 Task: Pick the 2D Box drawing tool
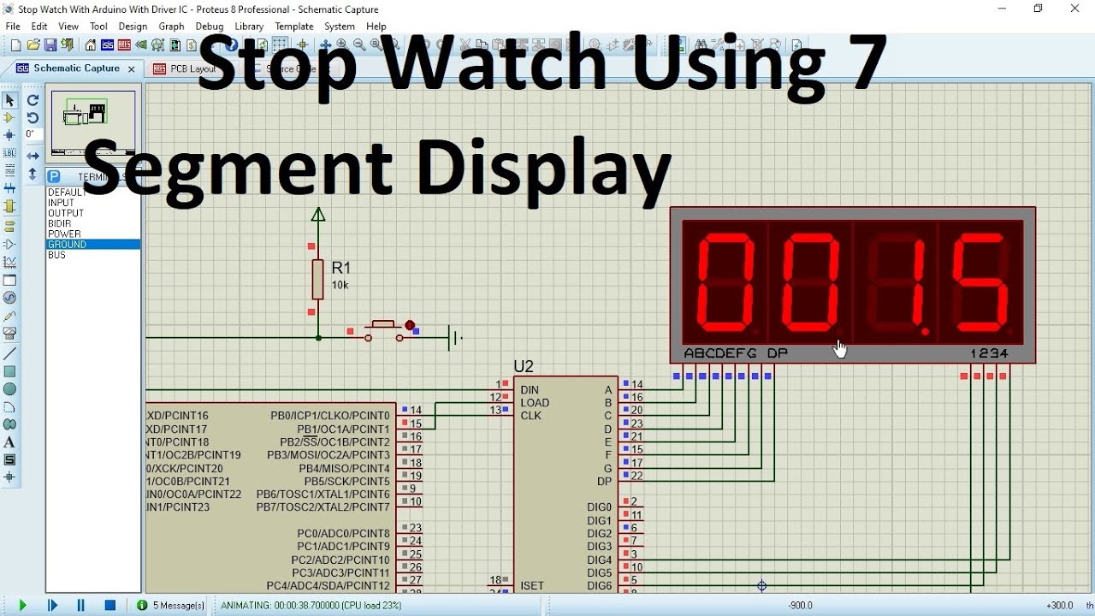click(9, 371)
